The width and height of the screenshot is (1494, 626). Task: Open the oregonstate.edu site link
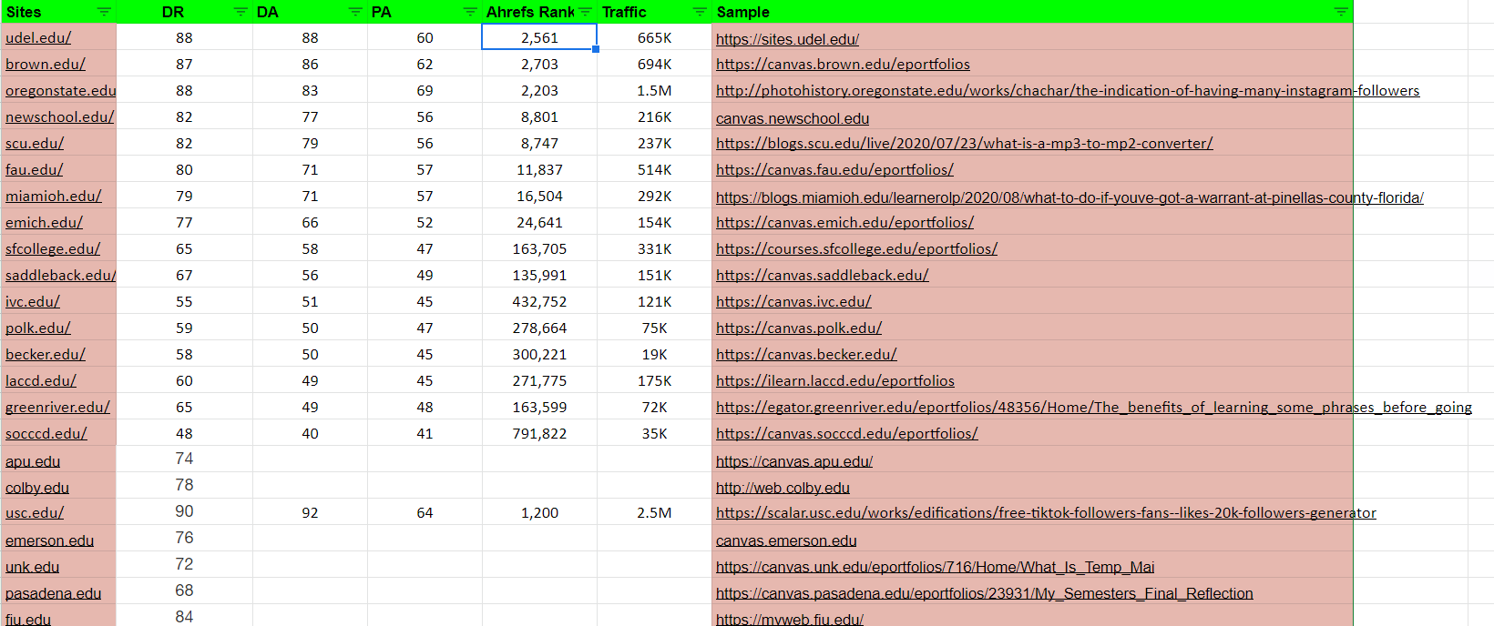[61, 91]
